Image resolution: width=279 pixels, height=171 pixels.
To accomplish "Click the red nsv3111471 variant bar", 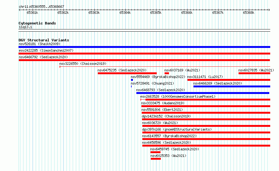I will tap(229, 80).
